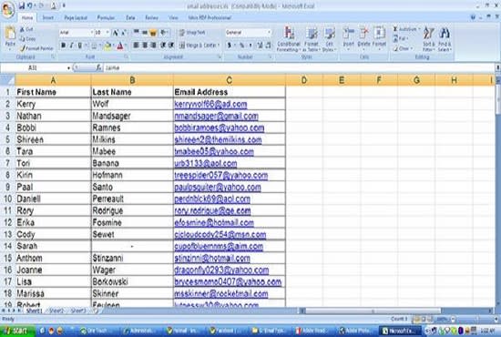Open the font size dropdown
Viewport: 501px width, 337px height.
click(107, 33)
